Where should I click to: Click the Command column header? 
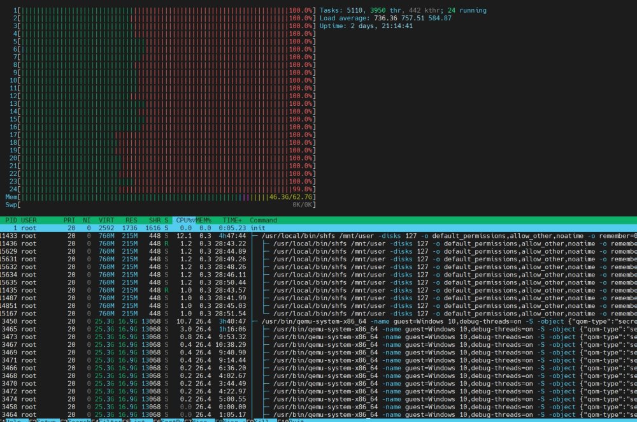click(263, 221)
